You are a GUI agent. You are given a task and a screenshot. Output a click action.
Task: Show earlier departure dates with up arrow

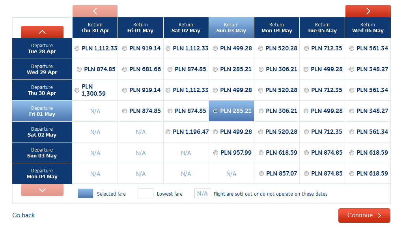pyautogui.click(x=42, y=32)
